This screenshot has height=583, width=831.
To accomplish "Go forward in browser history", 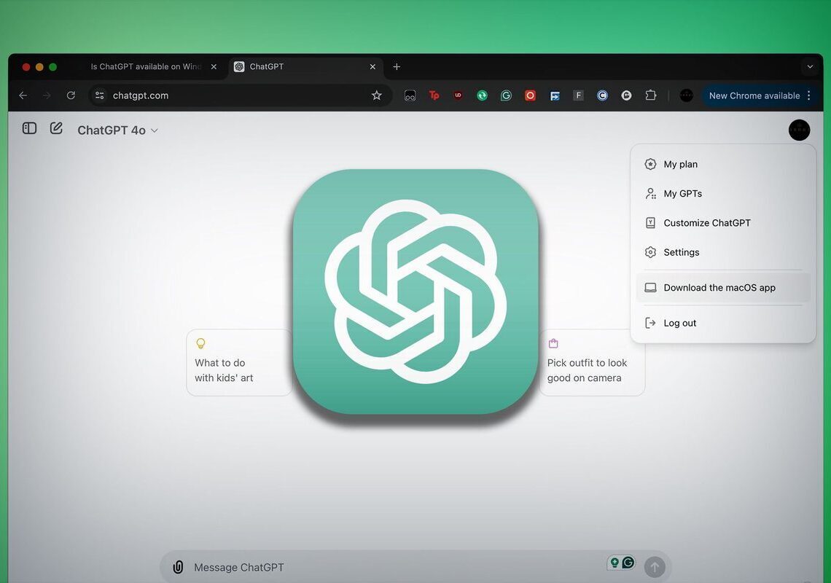I will 47,95.
